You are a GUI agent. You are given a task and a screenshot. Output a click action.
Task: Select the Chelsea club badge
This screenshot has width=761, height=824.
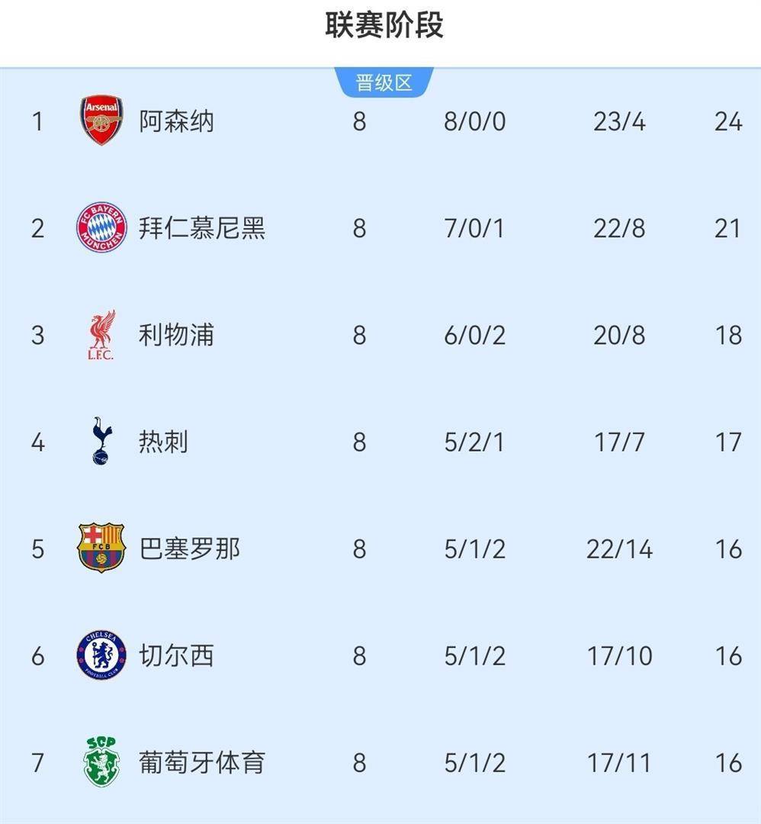point(101,655)
